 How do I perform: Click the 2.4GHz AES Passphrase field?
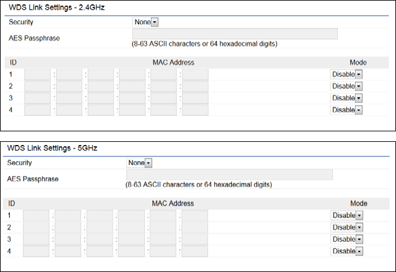click(235, 33)
